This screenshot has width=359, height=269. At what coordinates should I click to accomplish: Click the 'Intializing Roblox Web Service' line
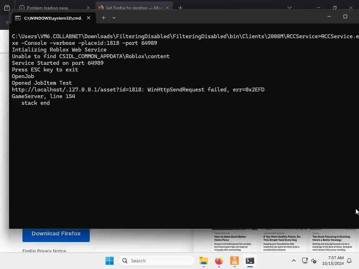59,50
